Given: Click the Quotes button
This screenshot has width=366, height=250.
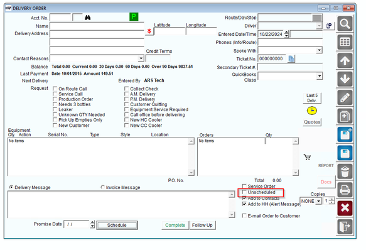Looking at the screenshot, I should [312, 122].
